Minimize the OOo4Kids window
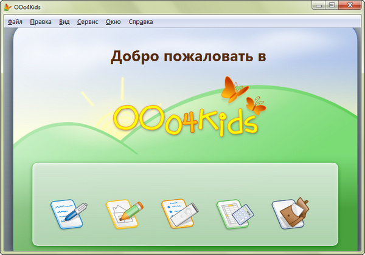This screenshot has width=365, height=255. (319, 5)
